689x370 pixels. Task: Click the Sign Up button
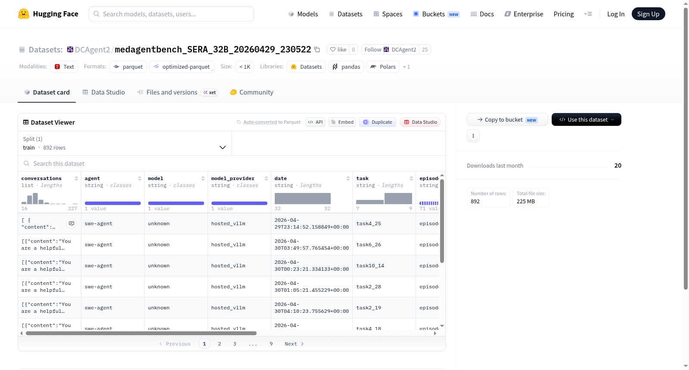[648, 14]
